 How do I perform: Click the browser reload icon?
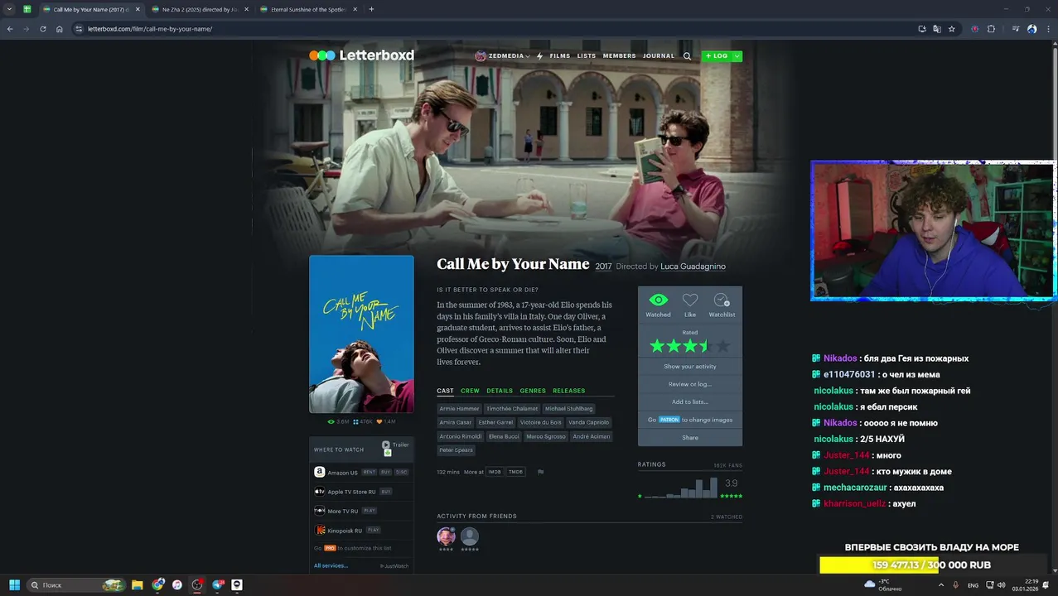43,29
